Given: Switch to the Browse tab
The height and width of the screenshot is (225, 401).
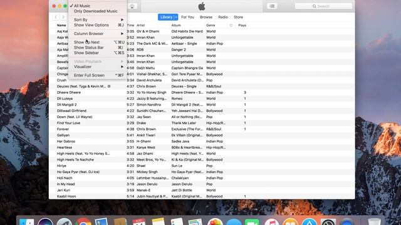Looking at the screenshot, I should [x=206, y=17].
